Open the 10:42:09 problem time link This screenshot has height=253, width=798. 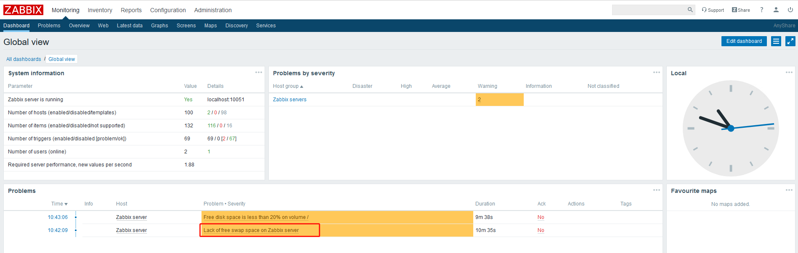[x=58, y=230]
